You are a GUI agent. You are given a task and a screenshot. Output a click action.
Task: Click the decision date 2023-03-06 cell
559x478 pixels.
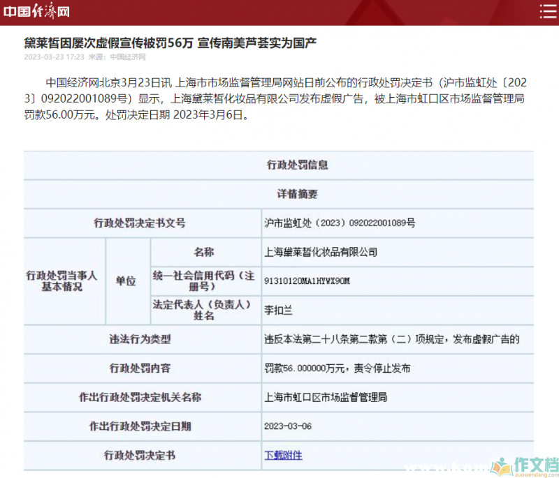[288, 426]
